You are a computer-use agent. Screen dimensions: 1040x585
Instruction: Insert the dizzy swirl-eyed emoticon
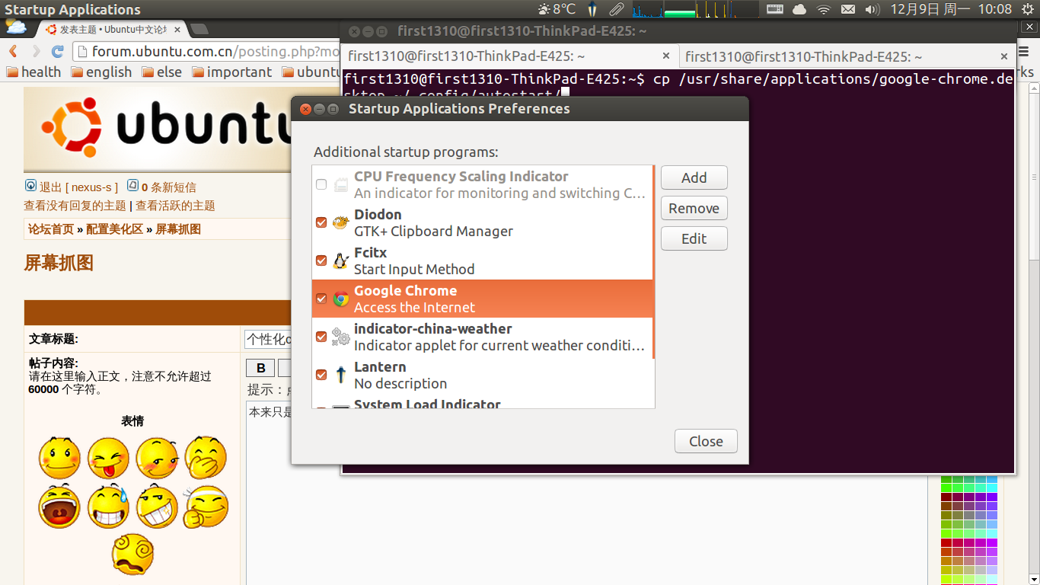click(x=132, y=555)
